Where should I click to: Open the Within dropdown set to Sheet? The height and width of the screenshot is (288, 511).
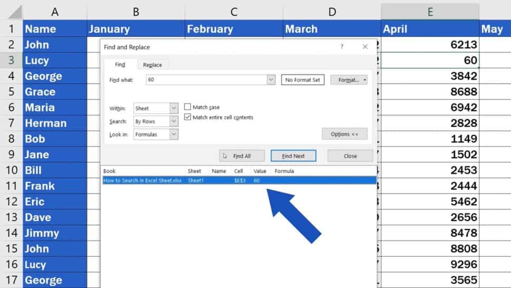click(174, 108)
